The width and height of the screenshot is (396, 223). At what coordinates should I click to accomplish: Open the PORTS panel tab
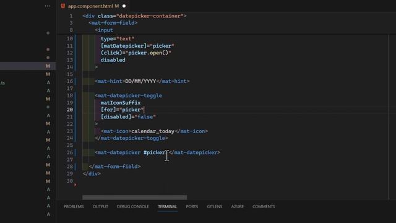192,206
